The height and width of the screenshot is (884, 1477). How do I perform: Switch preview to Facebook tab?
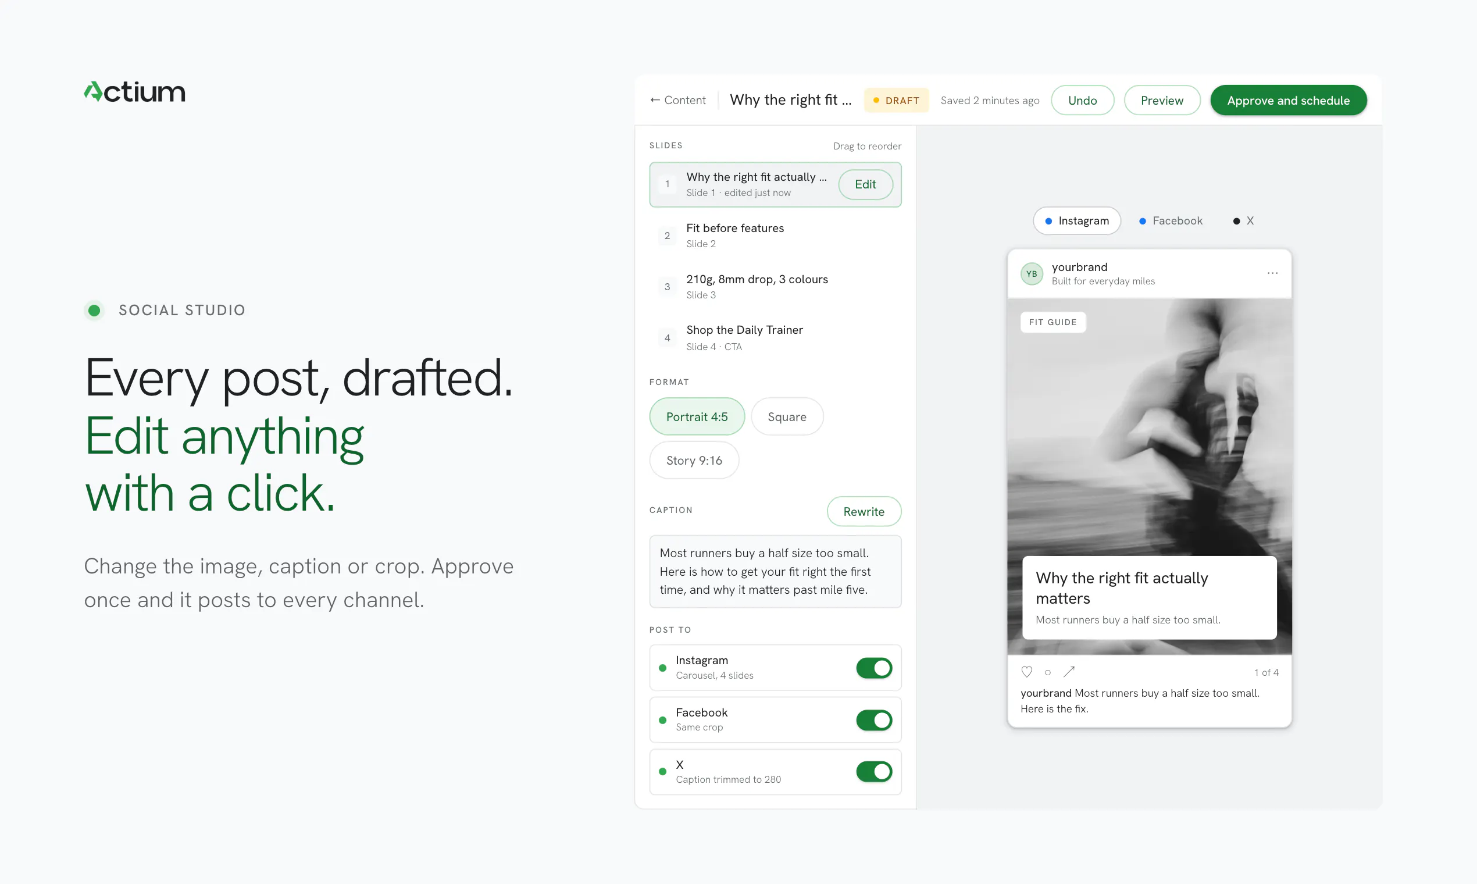[x=1171, y=220]
